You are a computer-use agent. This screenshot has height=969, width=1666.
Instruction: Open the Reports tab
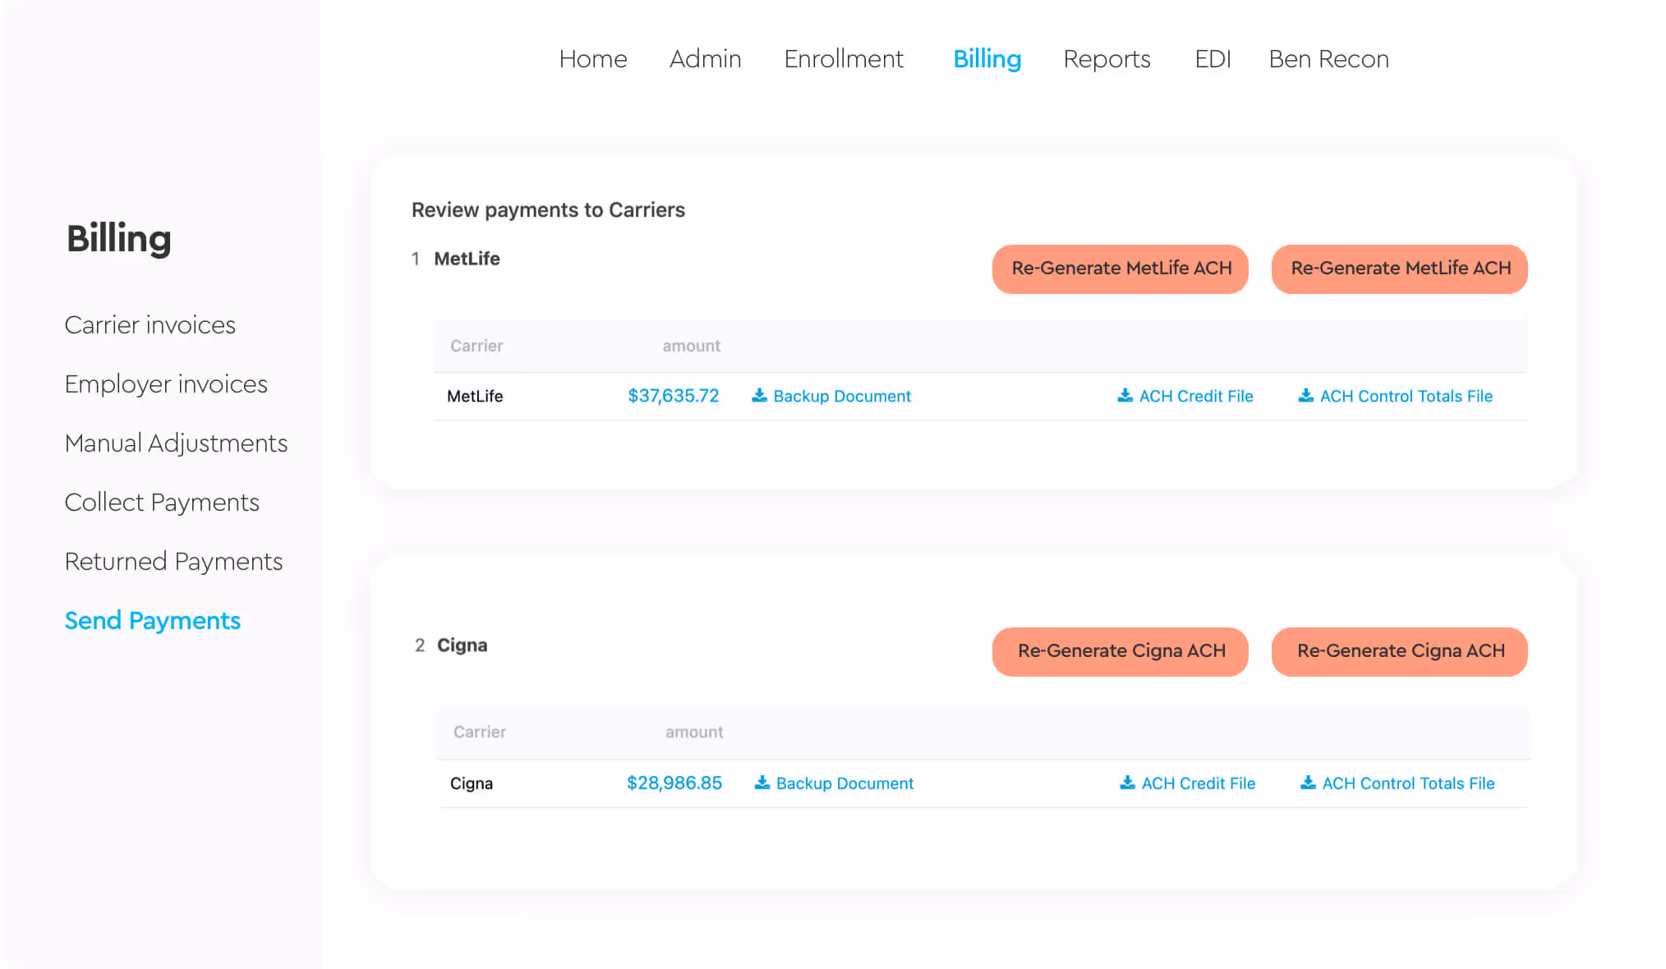click(1107, 59)
